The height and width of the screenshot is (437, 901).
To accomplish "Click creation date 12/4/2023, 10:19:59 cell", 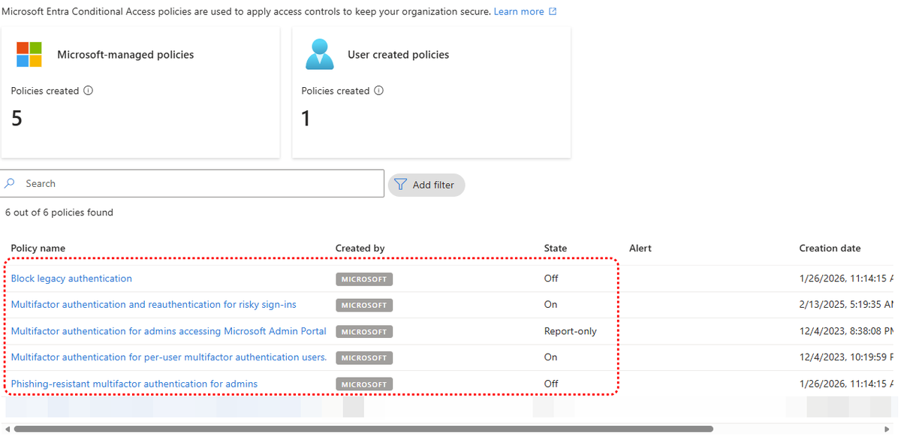I will 847,357.
